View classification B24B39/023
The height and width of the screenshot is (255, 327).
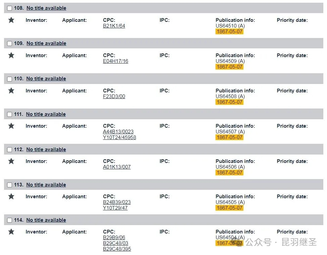pos(117,202)
